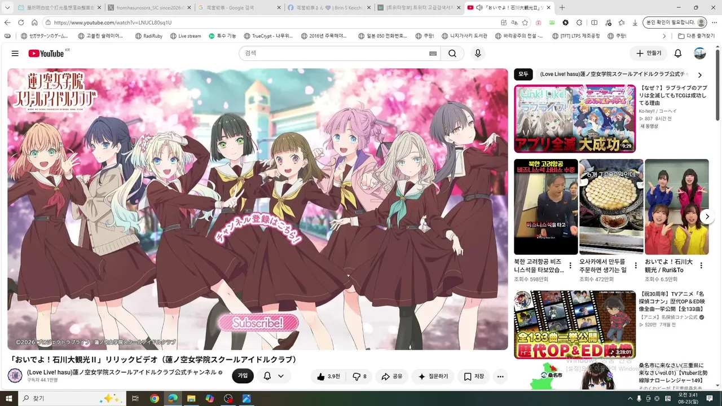
Task: Open the 북한 고려항공 short thumbnail
Action: coord(546,207)
